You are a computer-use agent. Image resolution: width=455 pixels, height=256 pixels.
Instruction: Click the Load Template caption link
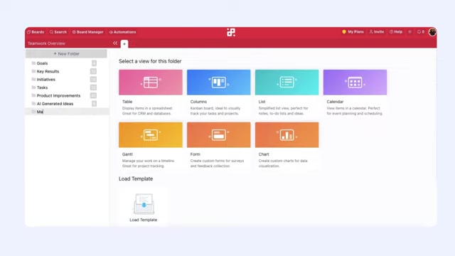click(x=144, y=220)
